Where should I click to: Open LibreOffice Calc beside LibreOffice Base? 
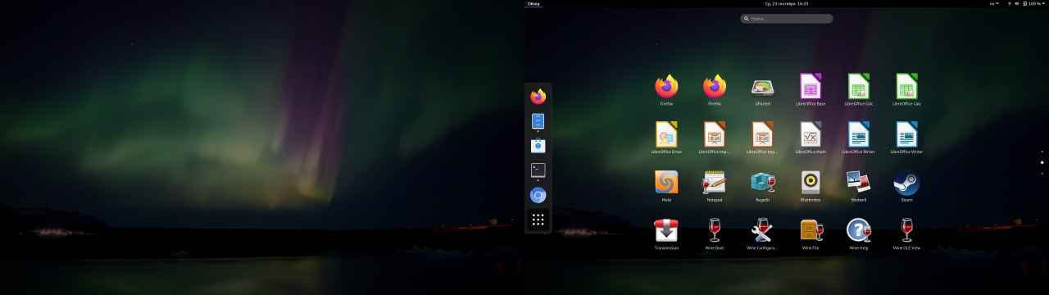click(858, 89)
